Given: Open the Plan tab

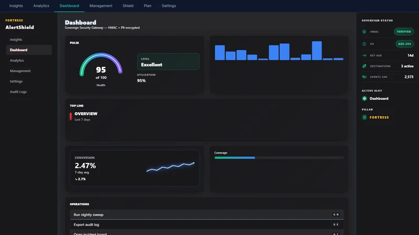Looking at the screenshot, I should [x=148, y=6].
